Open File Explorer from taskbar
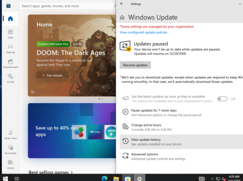Image resolution: width=243 pixels, height=181 pixels. pos(116,179)
